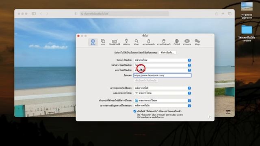This screenshot has height=146, width=260.
Task: Close the preferences window with red button
Action: coord(78,36)
